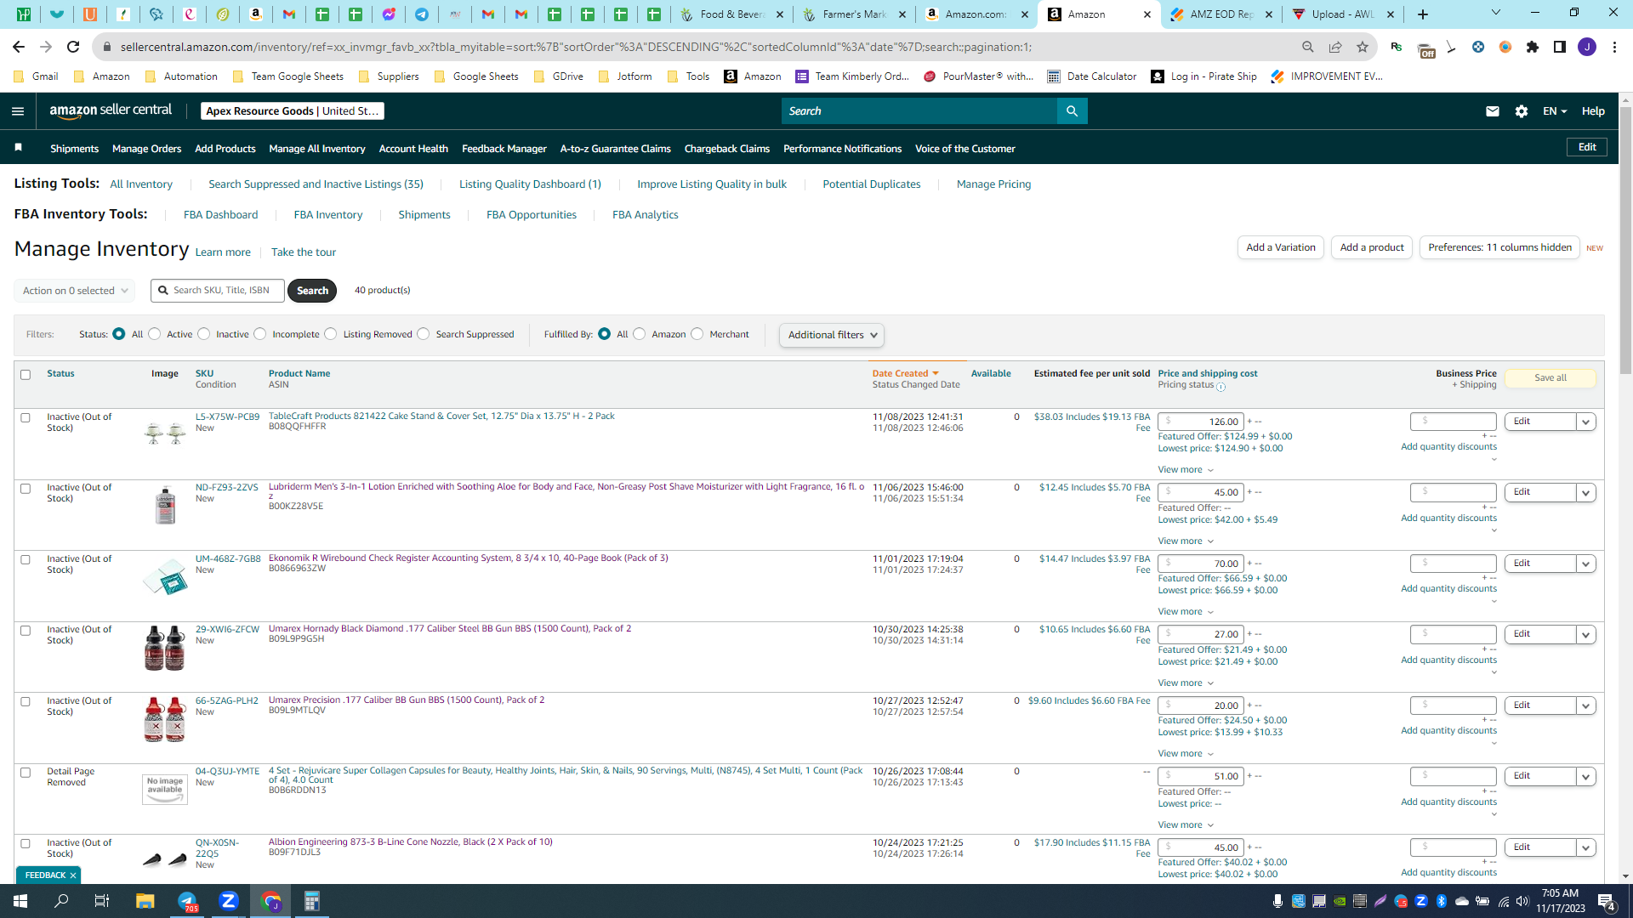Go back with the browser back arrow
1633x918 pixels.
tap(19, 47)
